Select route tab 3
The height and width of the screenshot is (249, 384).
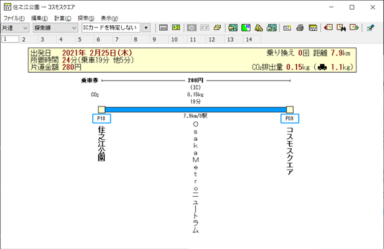coord(47,39)
